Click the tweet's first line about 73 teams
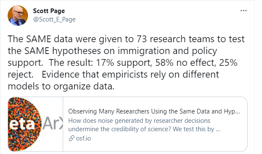 pyautogui.click(x=126, y=39)
